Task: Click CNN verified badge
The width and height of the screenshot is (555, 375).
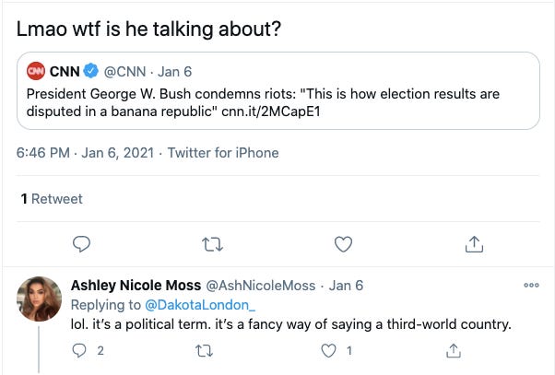Action: pyautogui.click(x=92, y=70)
